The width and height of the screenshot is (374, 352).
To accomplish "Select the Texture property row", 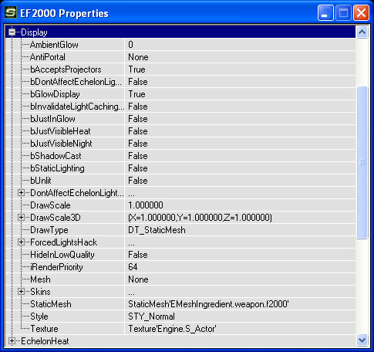I will (180, 329).
